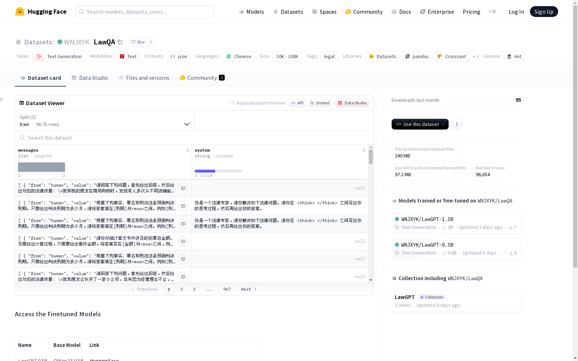The image size is (578, 361).
Task: Open the dataset options three-dot menu
Action: pos(457,124)
